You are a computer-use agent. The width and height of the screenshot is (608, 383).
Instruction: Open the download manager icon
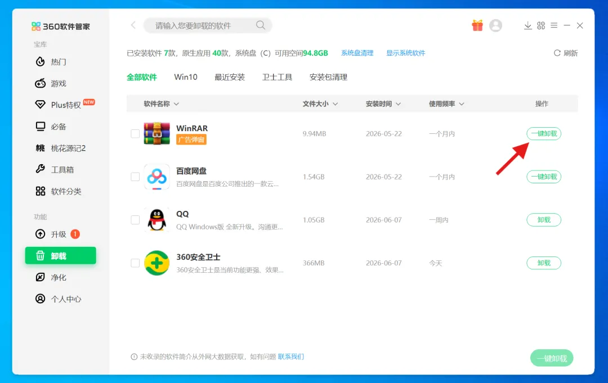pos(527,25)
